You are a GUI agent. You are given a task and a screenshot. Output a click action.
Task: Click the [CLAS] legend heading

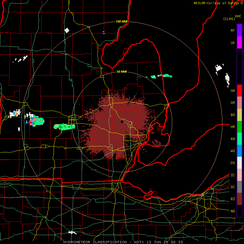[x=229, y=19]
